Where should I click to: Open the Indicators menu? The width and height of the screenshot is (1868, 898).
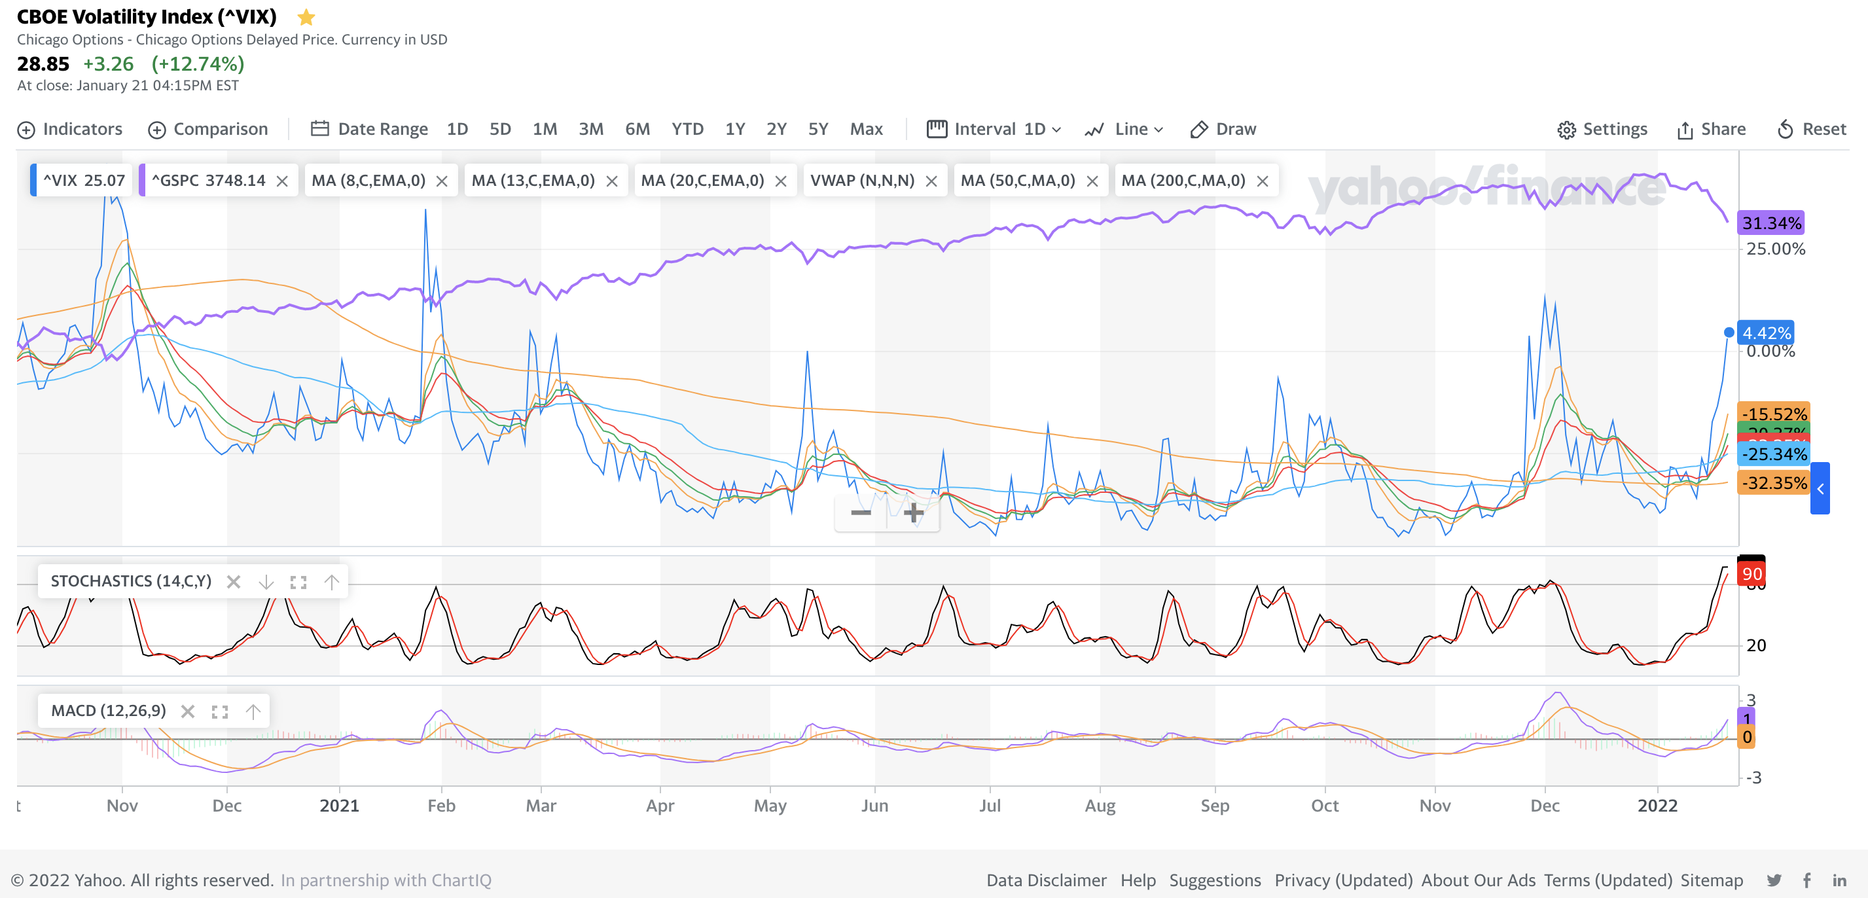[69, 129]
